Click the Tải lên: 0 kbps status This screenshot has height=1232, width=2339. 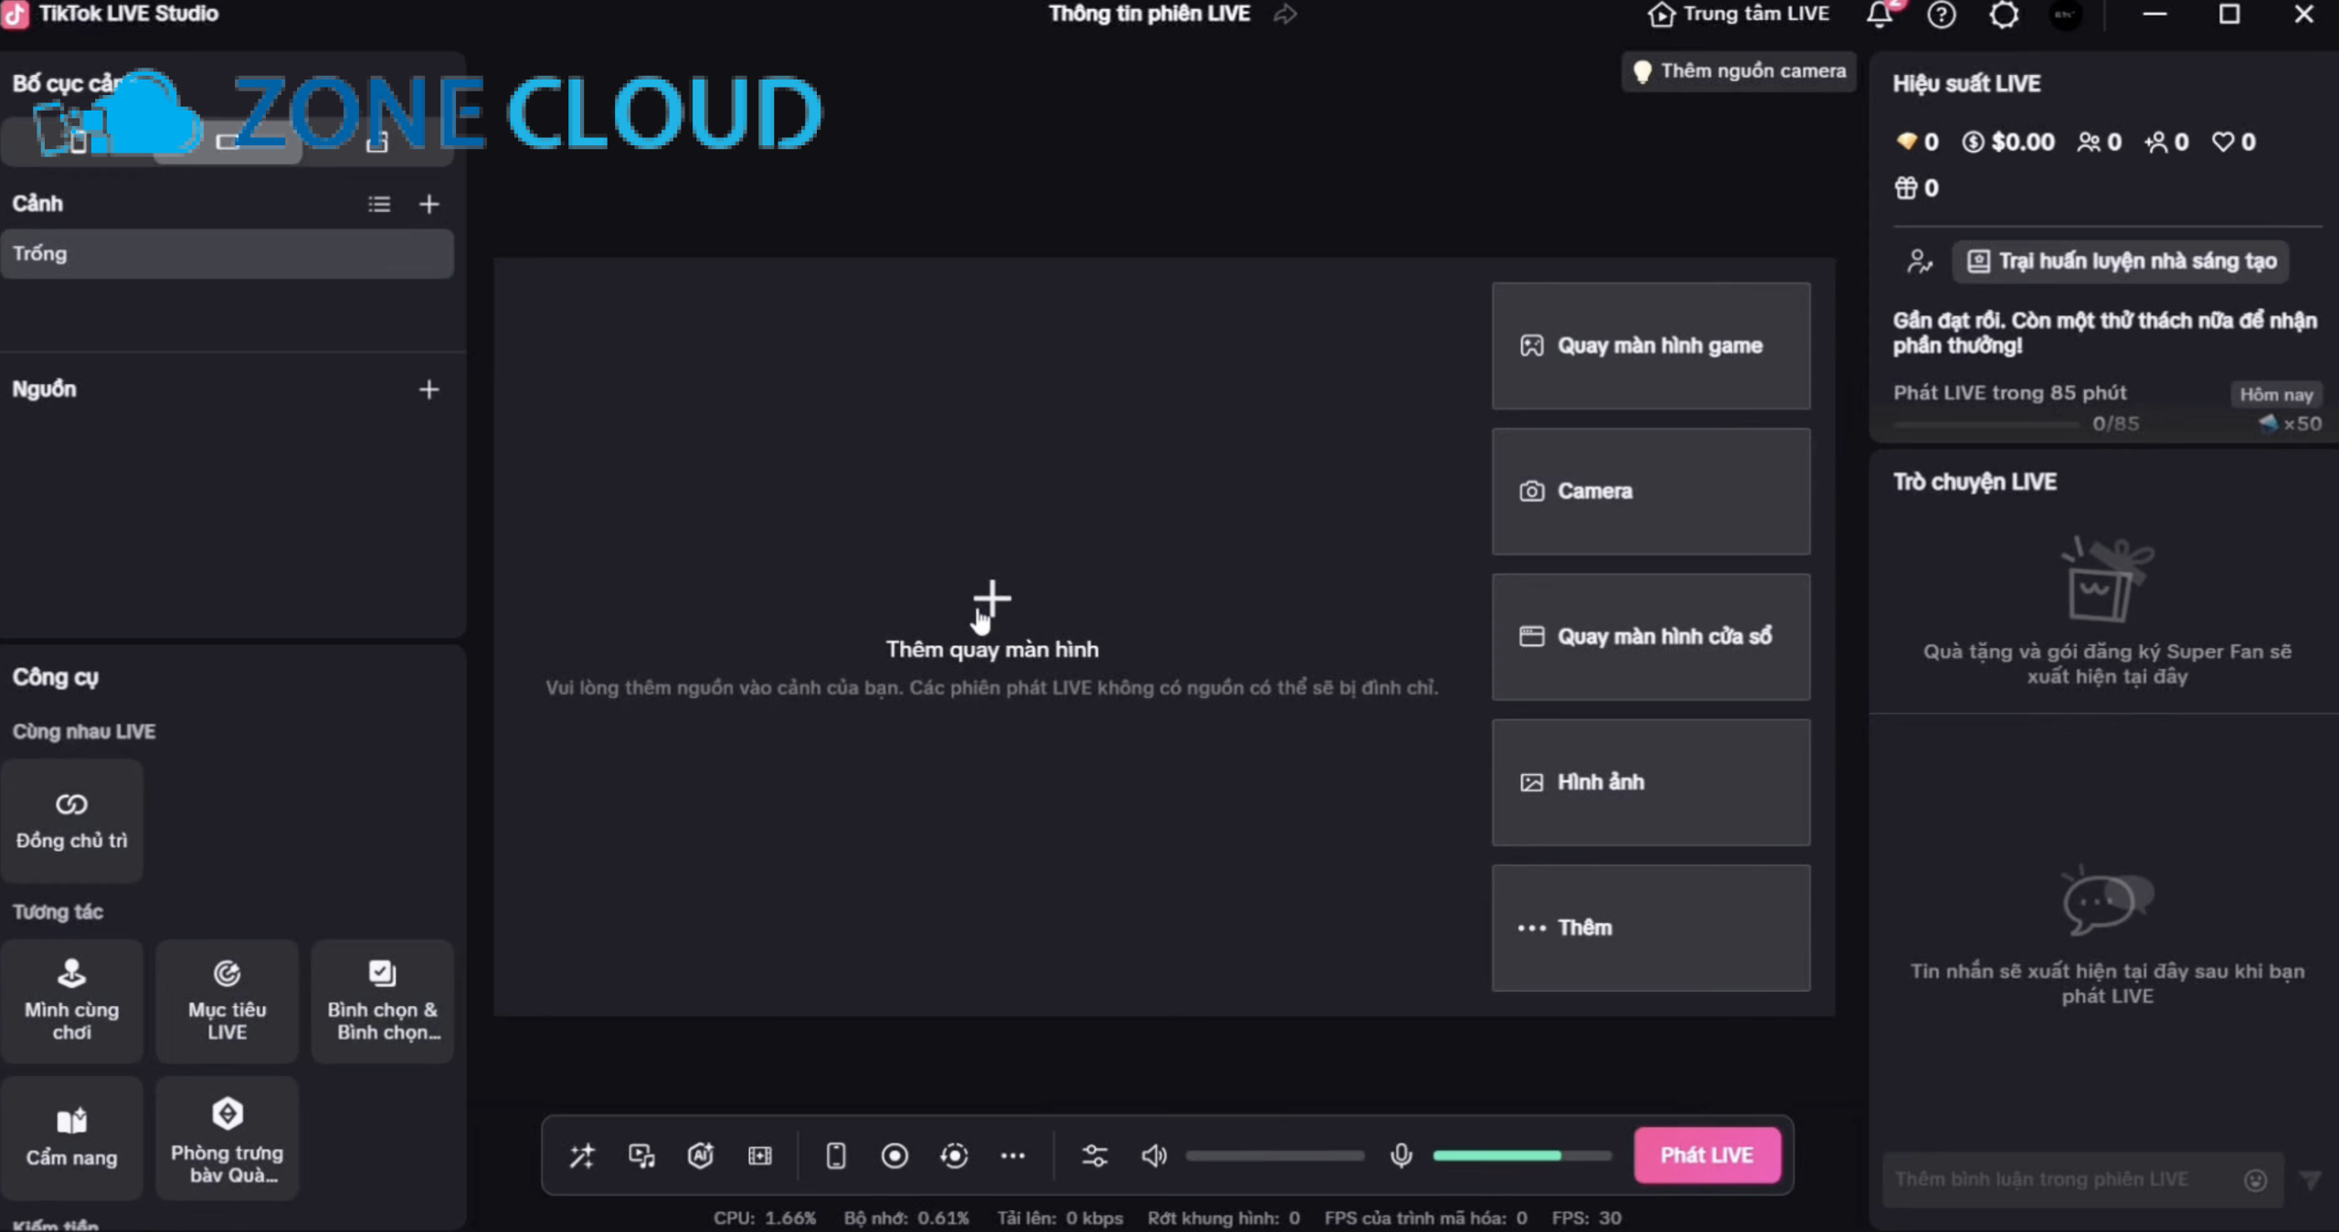tap(1060, 1218)
